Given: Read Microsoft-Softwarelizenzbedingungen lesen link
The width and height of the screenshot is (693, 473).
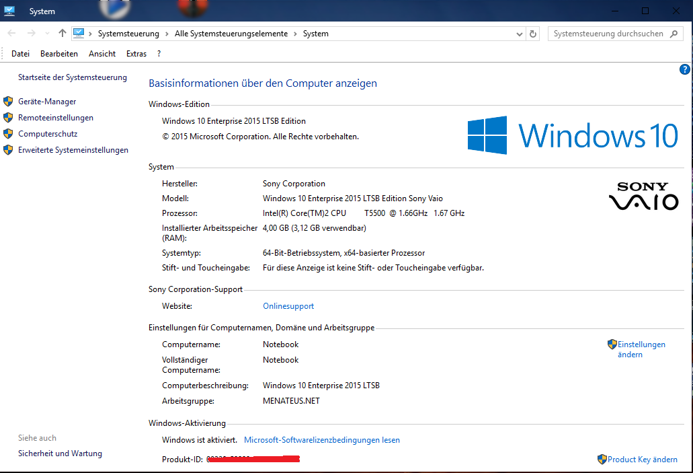Looking at the screenshot, I should 322,440.
